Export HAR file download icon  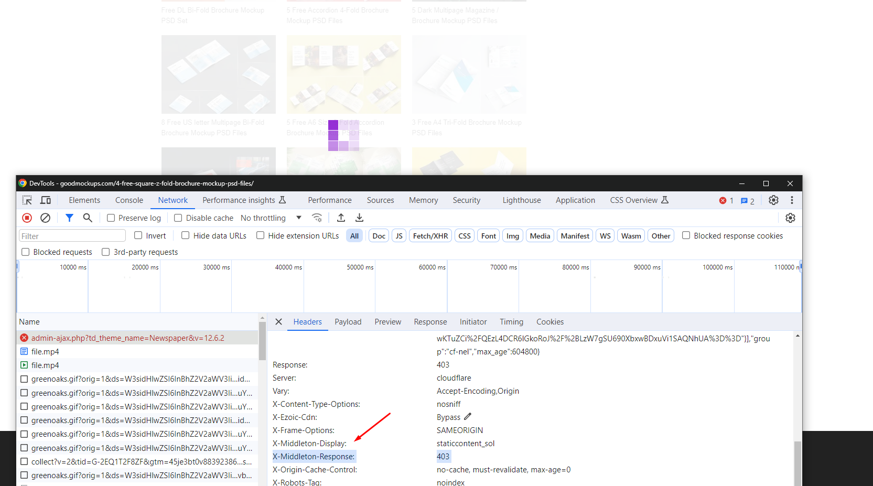[360, 218]
